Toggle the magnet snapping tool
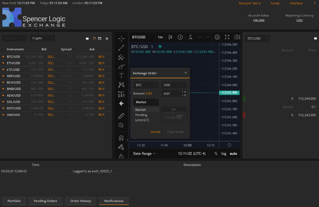Viewport: 319px width, 207px height. pyautogui.click(x=121, y=138)
